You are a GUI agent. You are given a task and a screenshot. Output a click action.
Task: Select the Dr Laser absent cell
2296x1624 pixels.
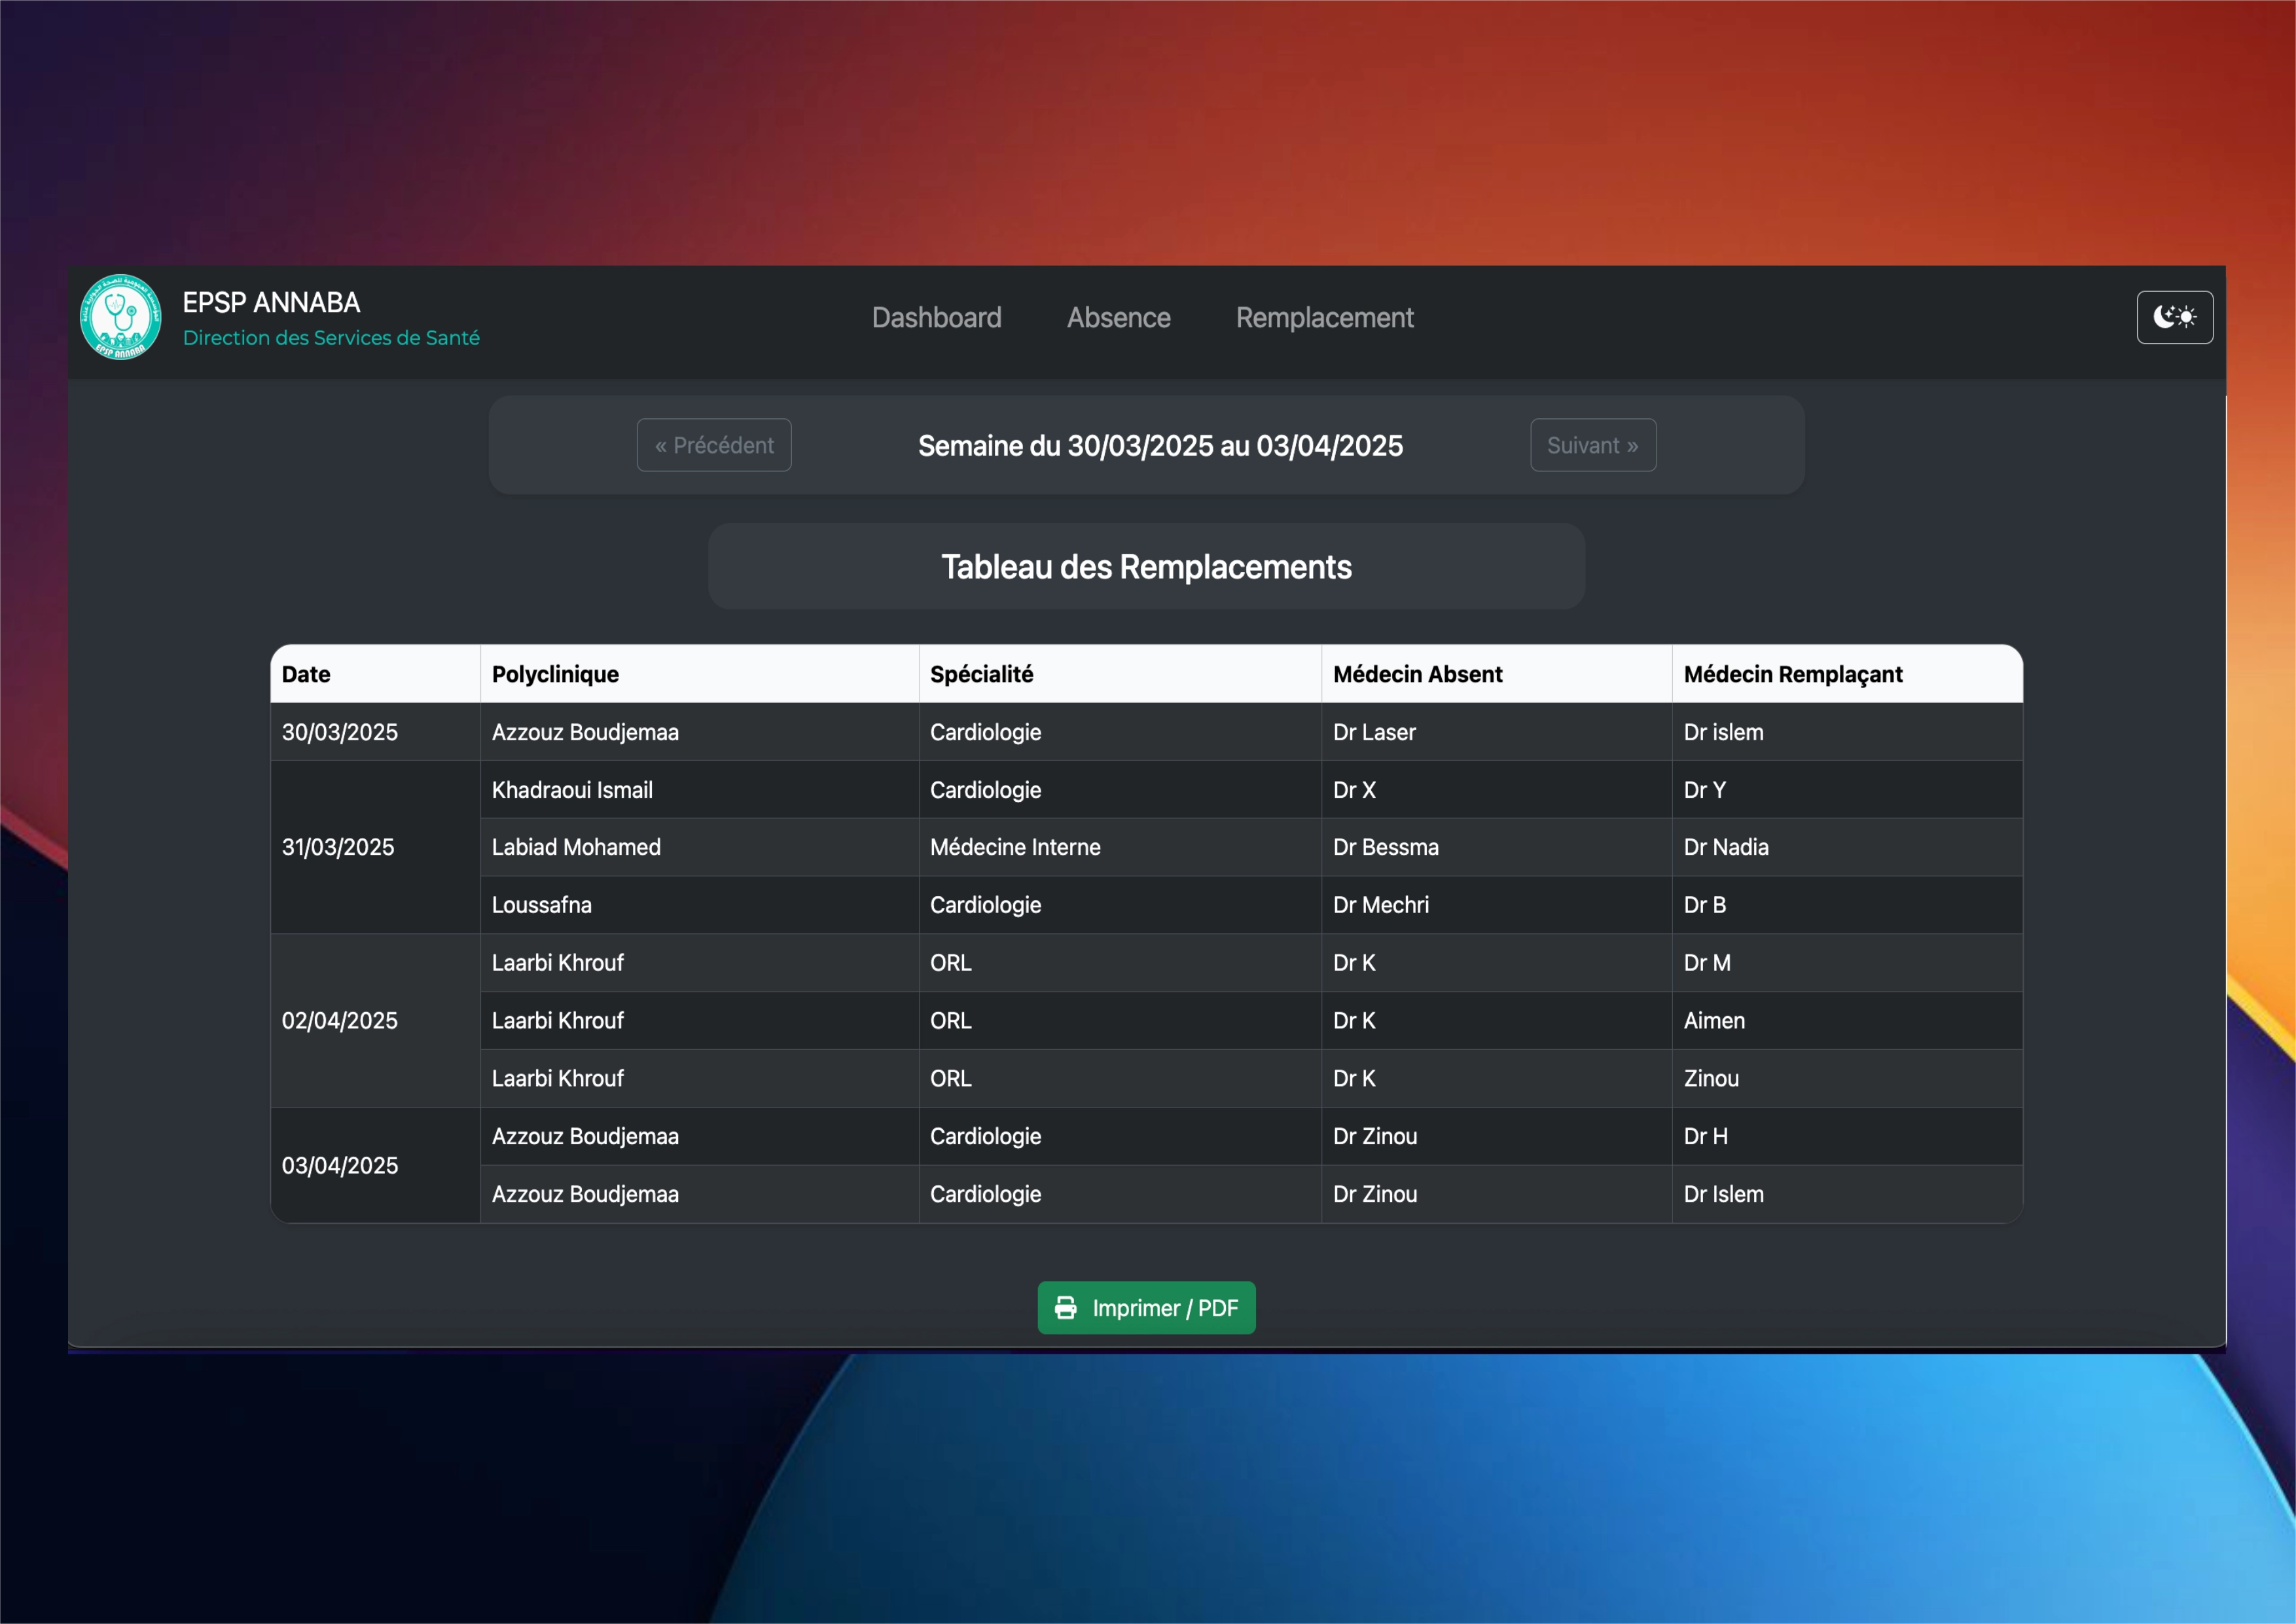pos(1374,732)
